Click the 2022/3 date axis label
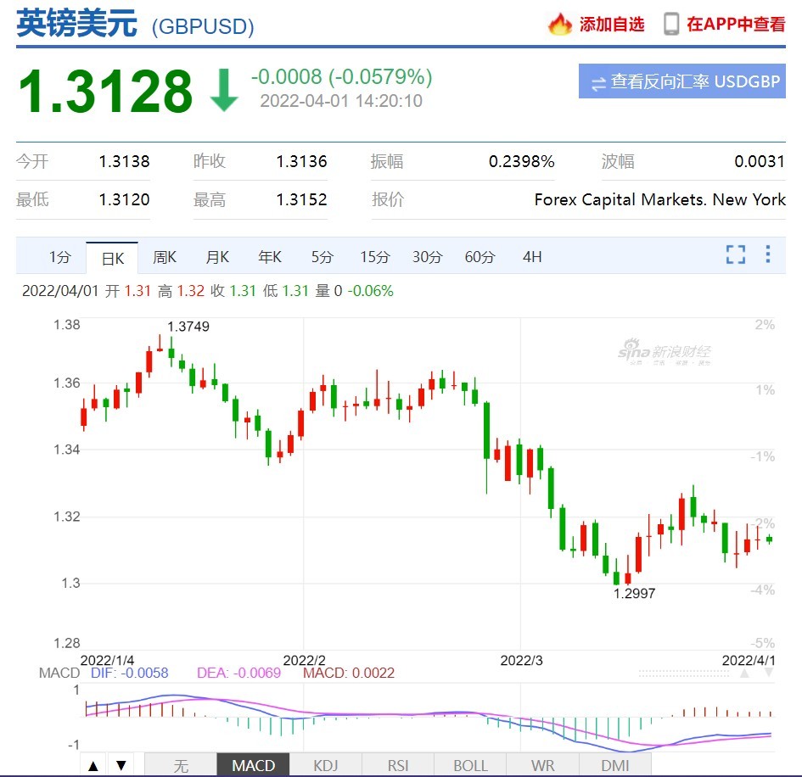 point(521,661)
